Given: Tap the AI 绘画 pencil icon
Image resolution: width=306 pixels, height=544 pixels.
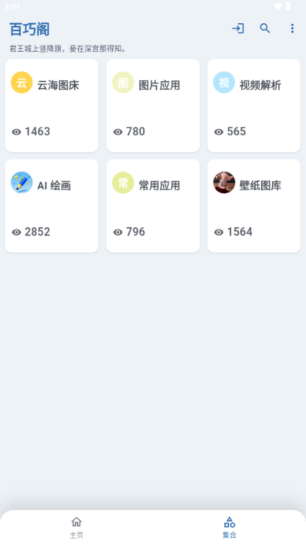Looking at the screenshot, I should (22, 182).
